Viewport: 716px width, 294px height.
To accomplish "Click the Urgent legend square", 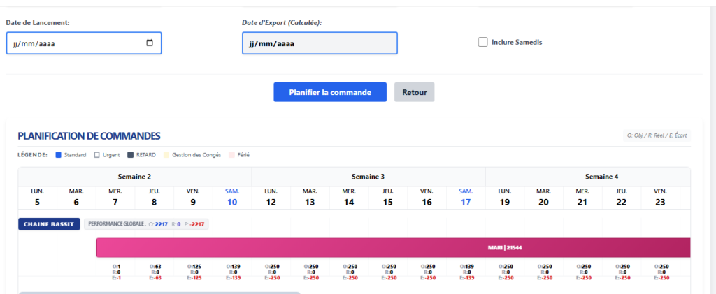I will (96, 155).
